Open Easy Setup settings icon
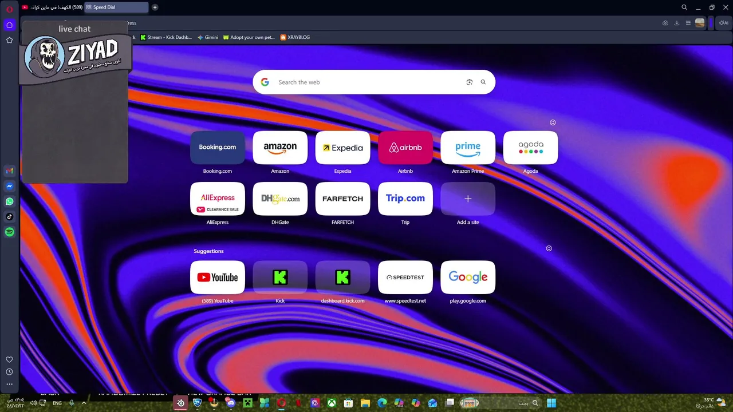The height and width of the screenshot is (412, 733). [688, 23]
